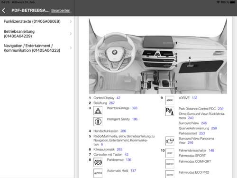237x178 pixels.
Task: Click the battery indicator in status bar
Action: point(232,2)
